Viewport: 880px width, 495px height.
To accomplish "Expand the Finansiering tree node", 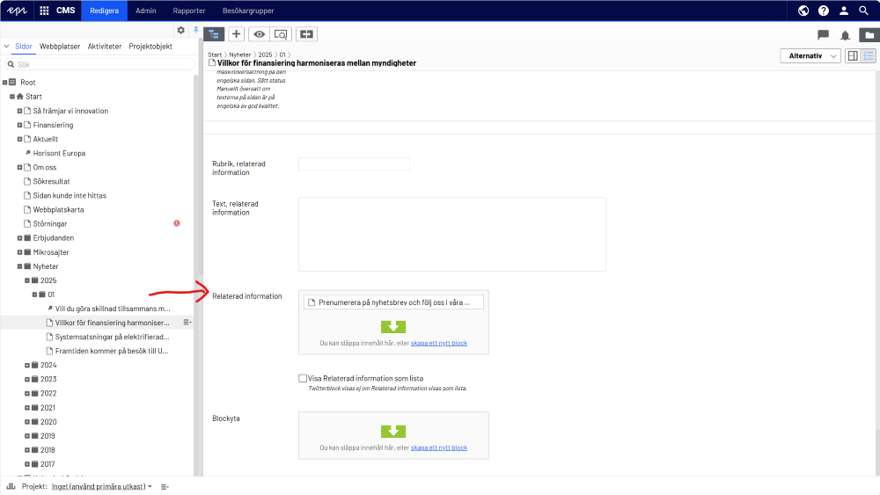I will [20, 125].
